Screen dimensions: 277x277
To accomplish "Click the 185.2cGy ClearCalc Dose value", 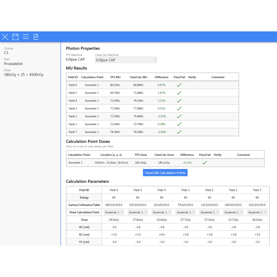I will click(x=164, y=163).
